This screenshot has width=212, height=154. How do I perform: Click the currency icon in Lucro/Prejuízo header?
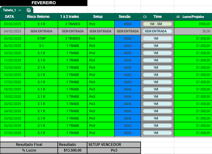click(178, 17)
